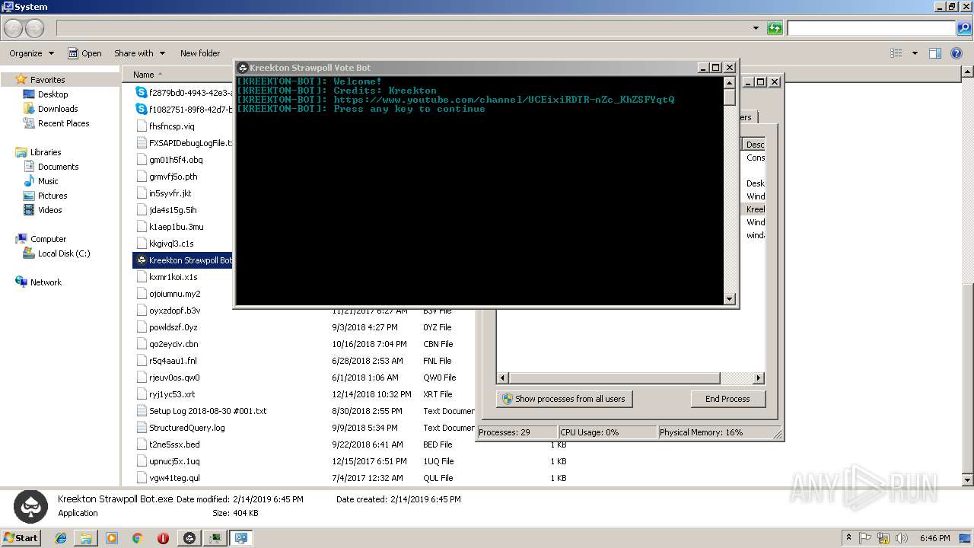The width and height of the screenshot is (974, 548).
Task: Open the Videos library
Action: [x=49, y=210]
